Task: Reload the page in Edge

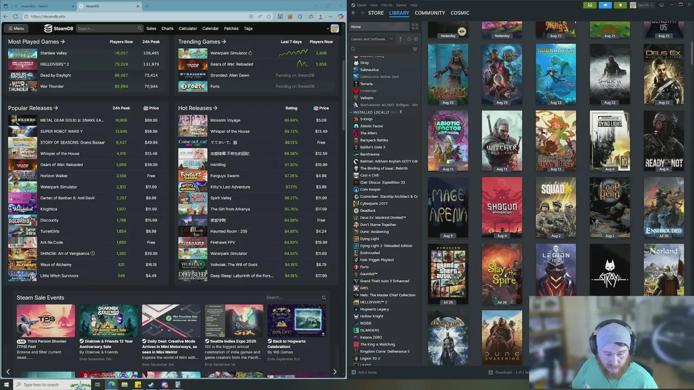Action: (x=15, y=17)
